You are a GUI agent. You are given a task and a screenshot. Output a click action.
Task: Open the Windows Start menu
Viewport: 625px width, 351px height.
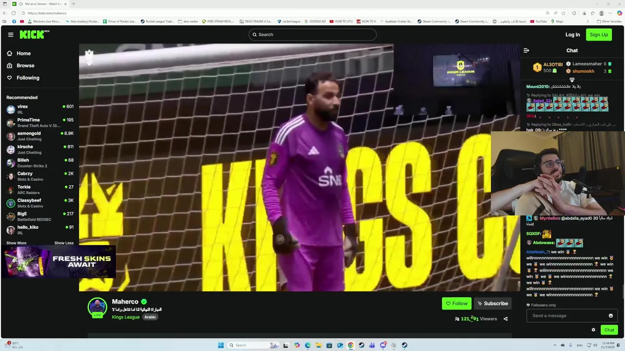click(x=221, y=345)
